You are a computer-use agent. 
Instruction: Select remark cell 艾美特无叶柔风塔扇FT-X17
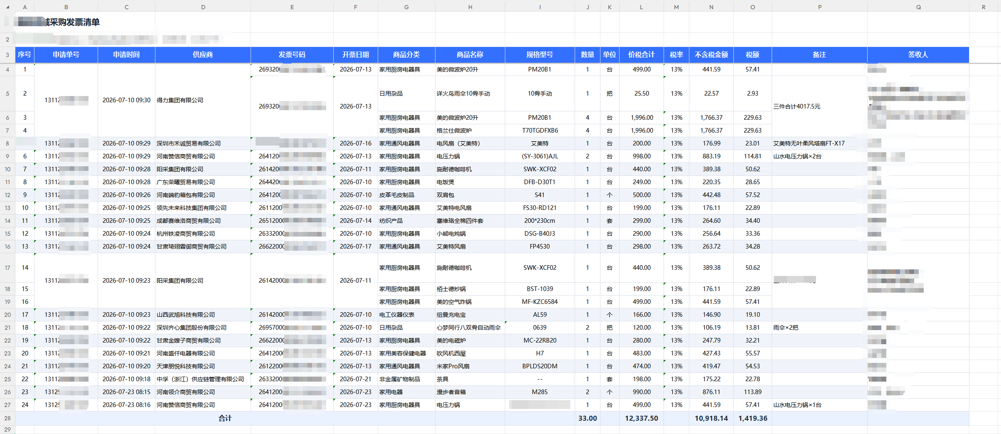click(819, 143)
